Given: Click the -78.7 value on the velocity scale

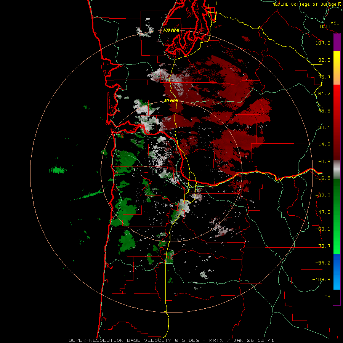Looking at the screenshot, I should coord(323,246).
